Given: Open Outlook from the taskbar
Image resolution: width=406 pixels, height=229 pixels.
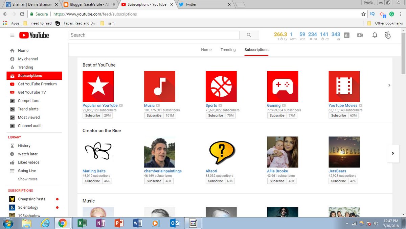Looking at the screenshot, I should tap(175, 223).
